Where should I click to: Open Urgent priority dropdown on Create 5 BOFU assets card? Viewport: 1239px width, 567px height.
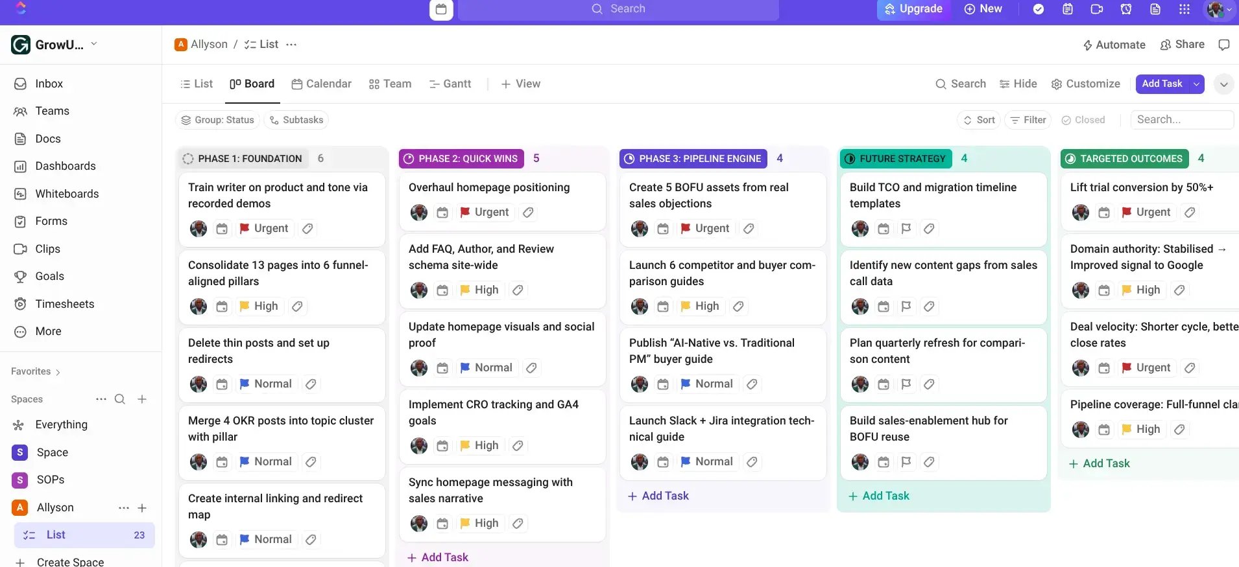click(705, 229)
